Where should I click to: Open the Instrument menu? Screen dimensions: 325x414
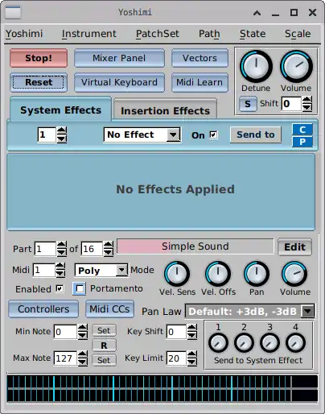(x=89, y=34)
